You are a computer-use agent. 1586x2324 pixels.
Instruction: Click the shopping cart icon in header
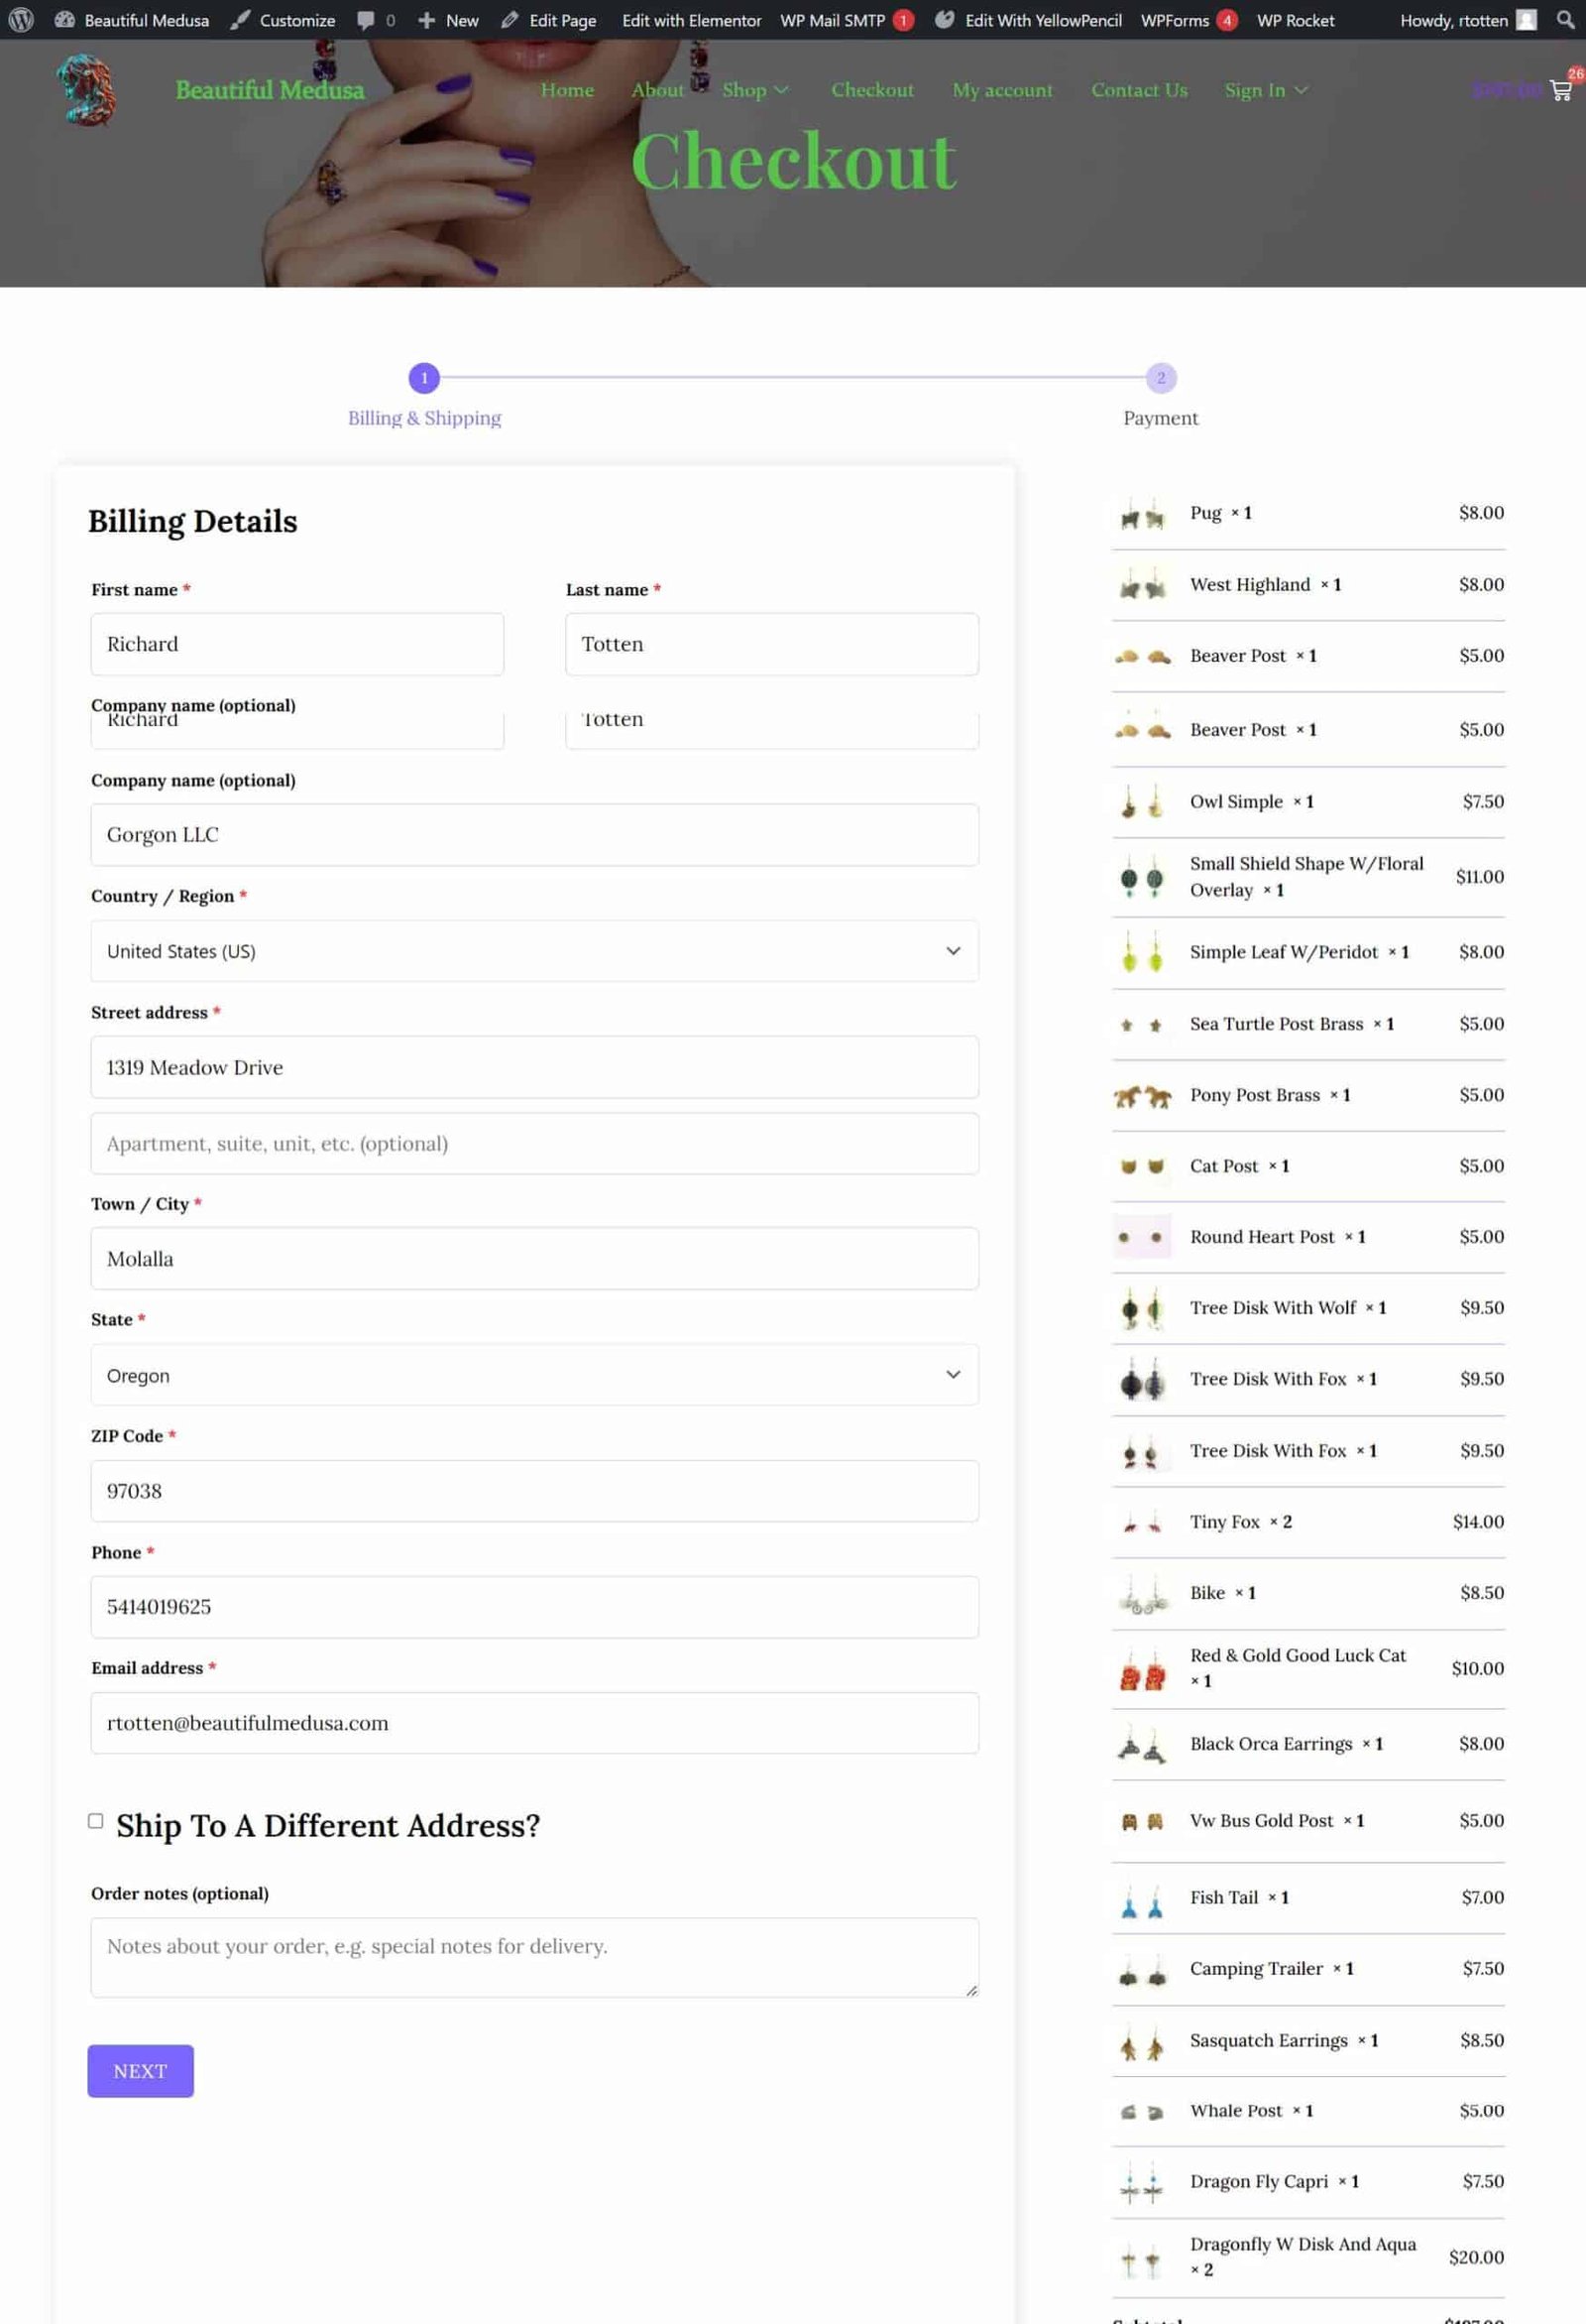pyautogui.click(x=1560, y=90)
